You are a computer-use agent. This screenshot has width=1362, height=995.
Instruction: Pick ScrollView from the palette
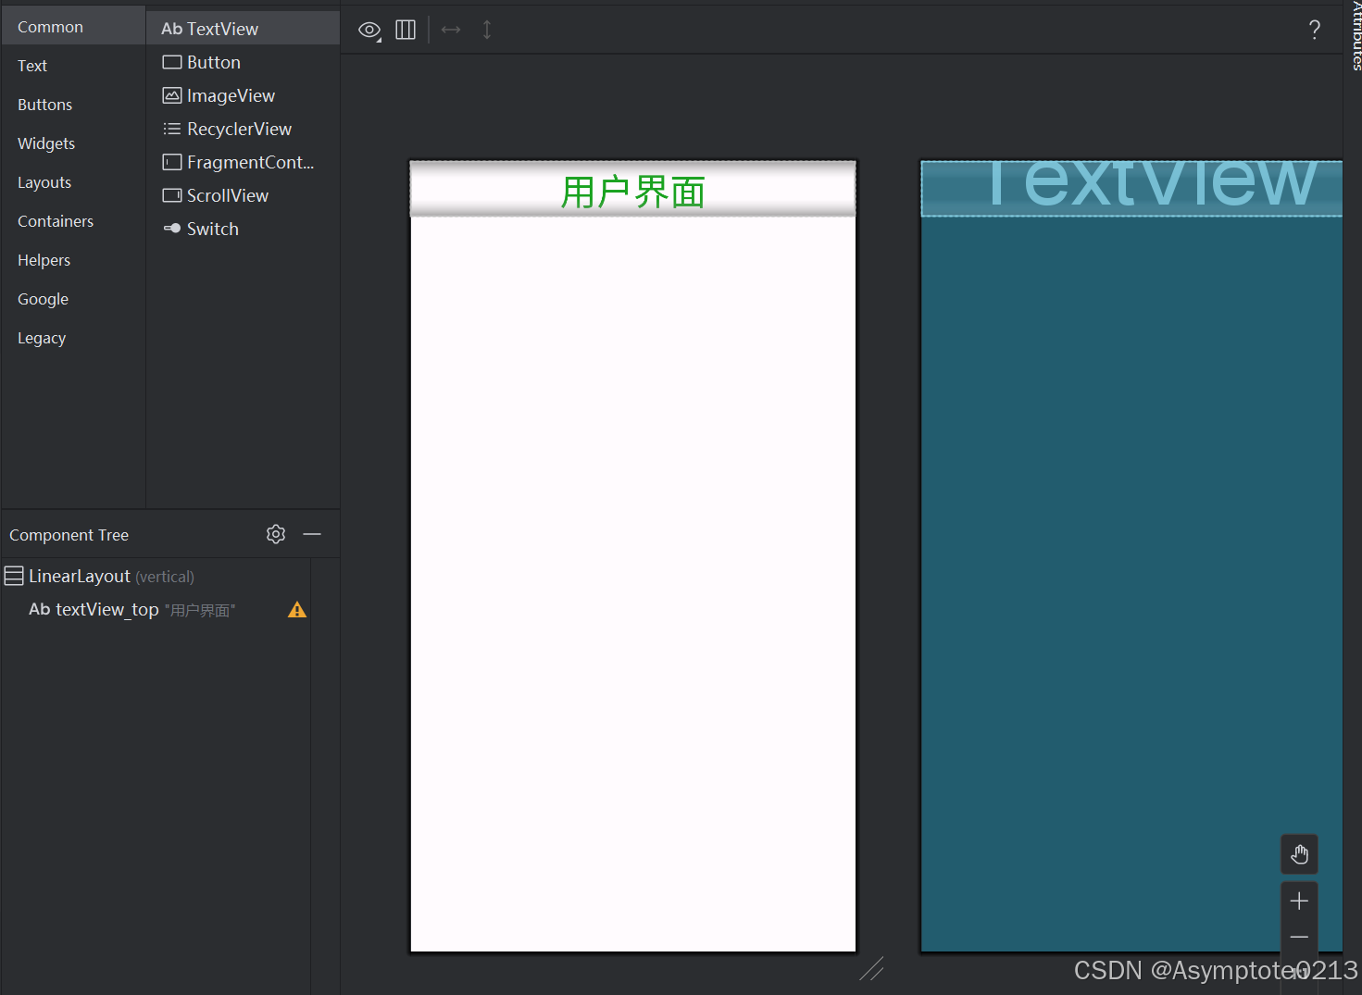point(244,195)
